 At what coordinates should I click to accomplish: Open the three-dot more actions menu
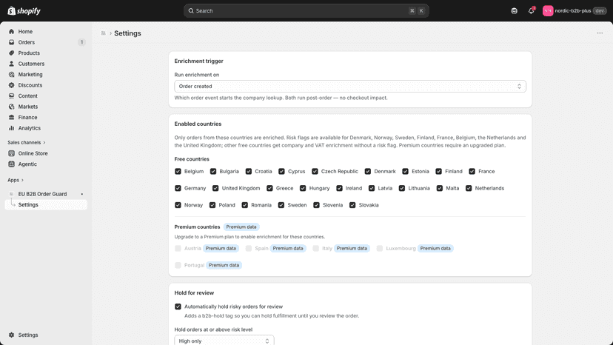coord(600,33)
